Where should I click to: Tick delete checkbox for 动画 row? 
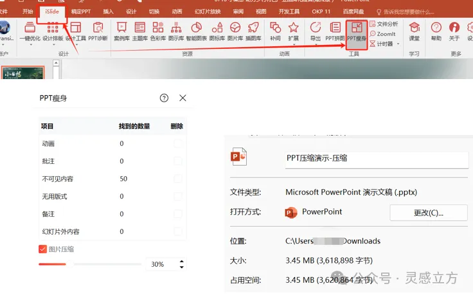click(177, 143)
